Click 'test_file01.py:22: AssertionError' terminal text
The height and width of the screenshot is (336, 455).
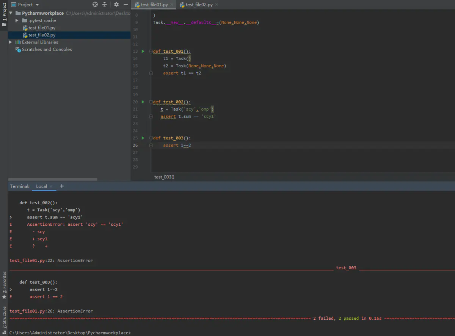(51, 261)
